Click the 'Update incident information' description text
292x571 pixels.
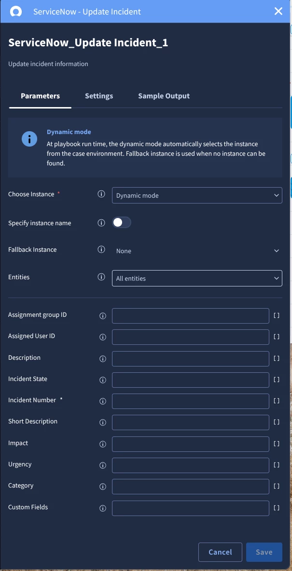48,64
